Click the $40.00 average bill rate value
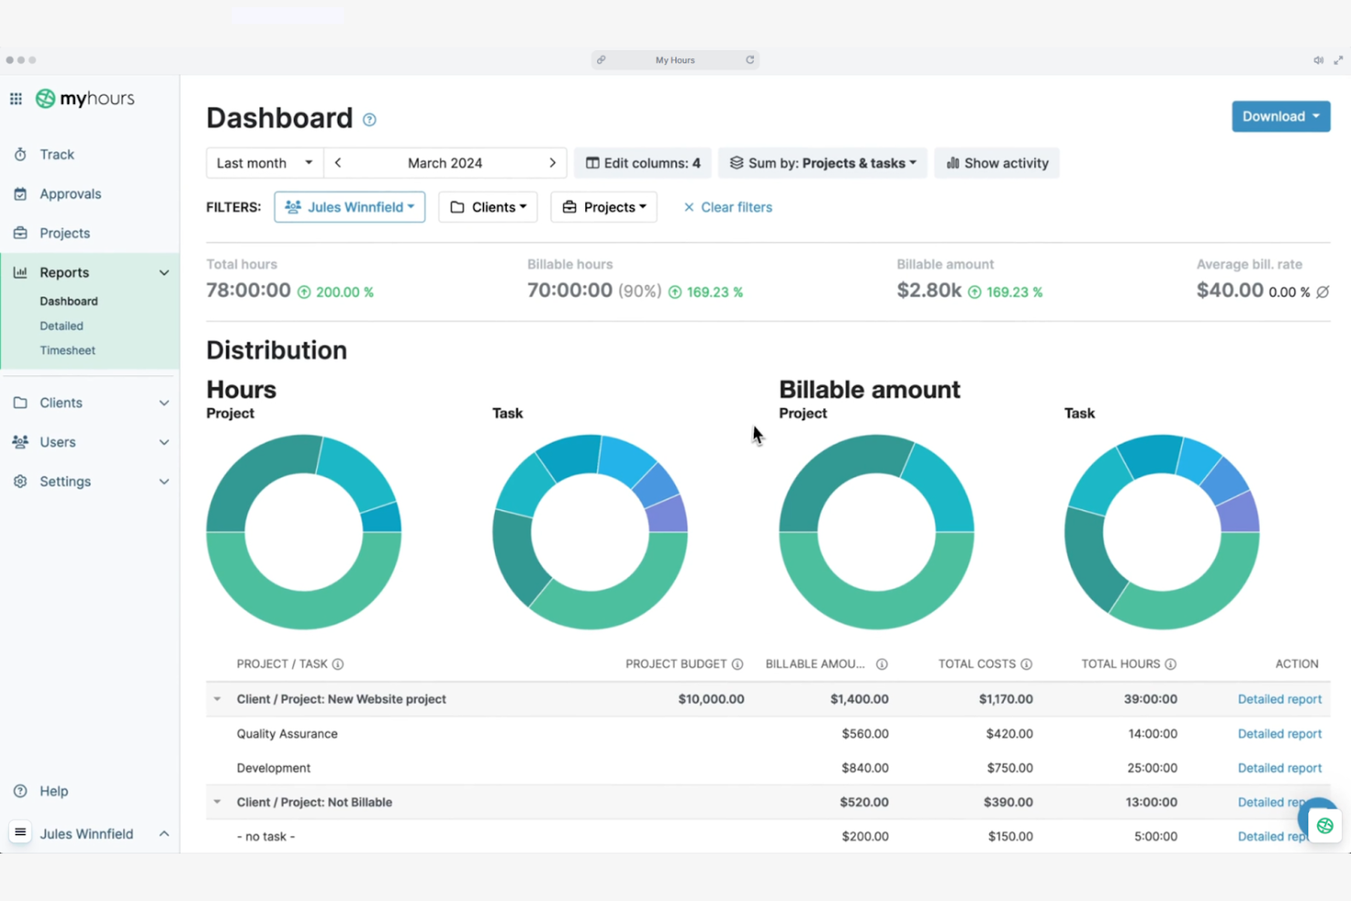 1231,290
